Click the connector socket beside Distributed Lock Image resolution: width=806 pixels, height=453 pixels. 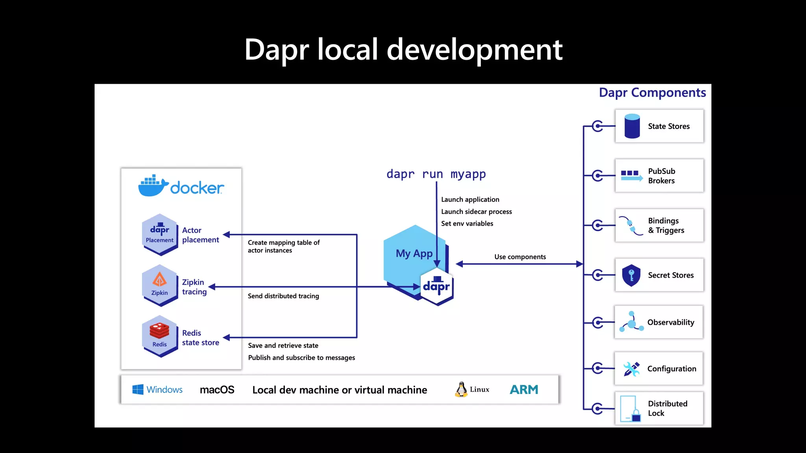[597, 409]
